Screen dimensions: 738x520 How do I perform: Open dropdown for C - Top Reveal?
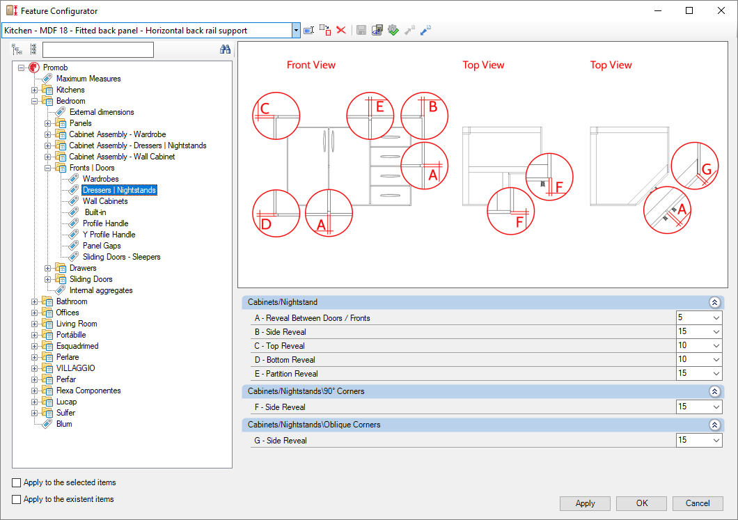tap(716, 346)
